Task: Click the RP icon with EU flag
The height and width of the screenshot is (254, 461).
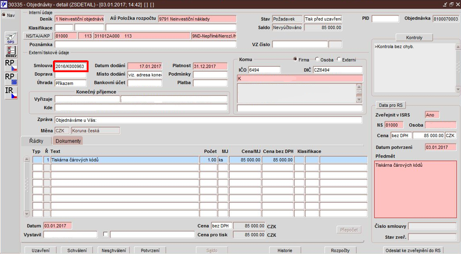Action: click(11, 79)
